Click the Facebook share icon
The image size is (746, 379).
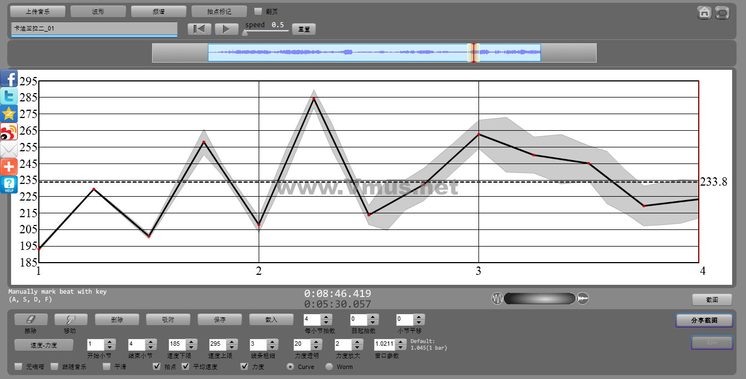[9, 79]
